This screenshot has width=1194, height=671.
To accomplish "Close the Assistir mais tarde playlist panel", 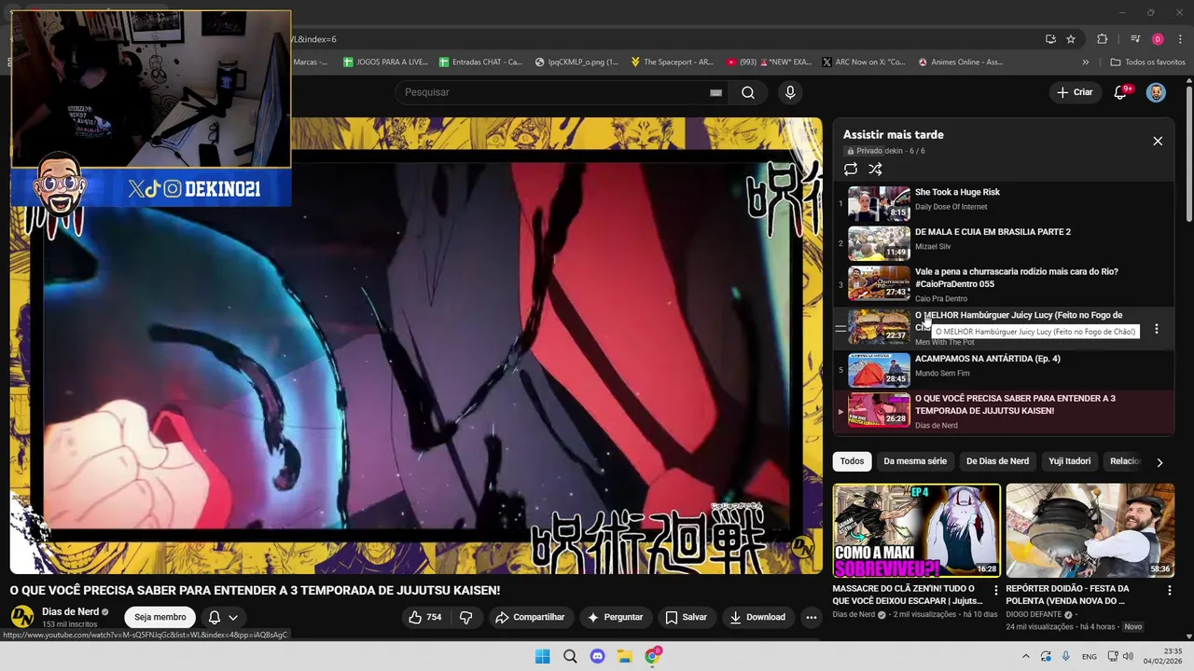I will [x=1158, y=141].
